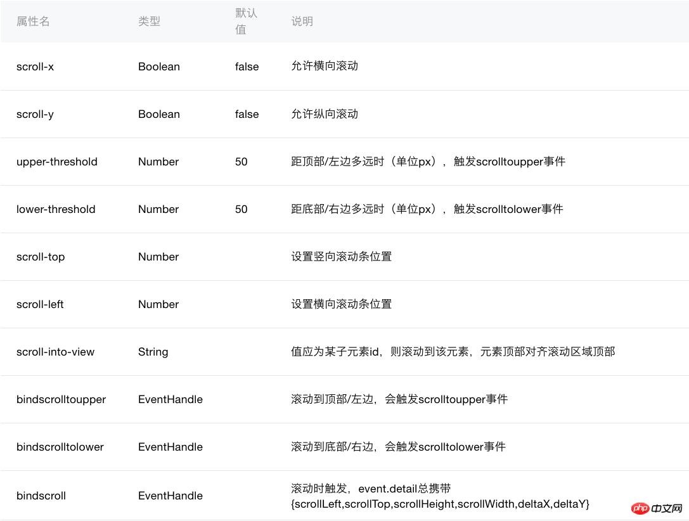Image resolution: width=689 pixels, height=521 pixels.
Task: Click the false default value for scroll-x
Action: [x=247, y=67]
